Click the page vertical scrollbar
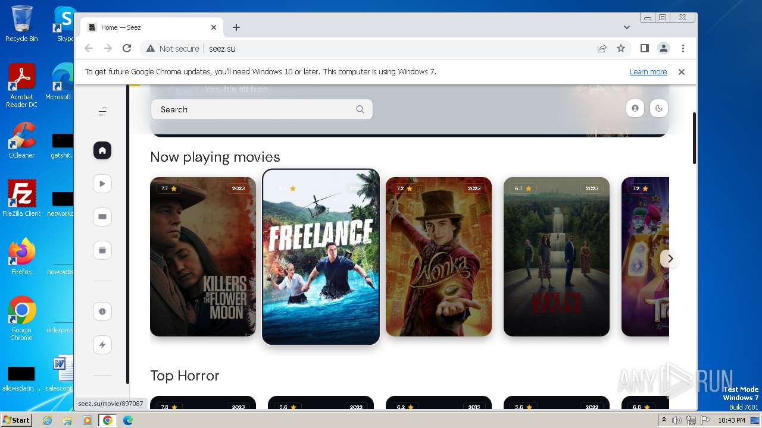 point(694,139)
